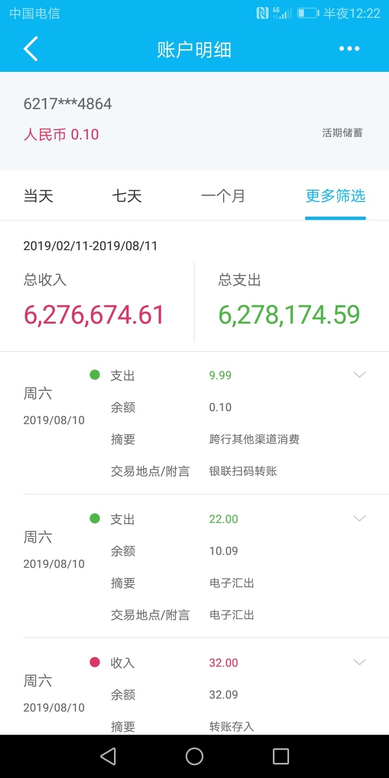Expand the 32.00 income transaction chevron
The height and width of the screenshot is (778, 389).
[x=359, y=662]
